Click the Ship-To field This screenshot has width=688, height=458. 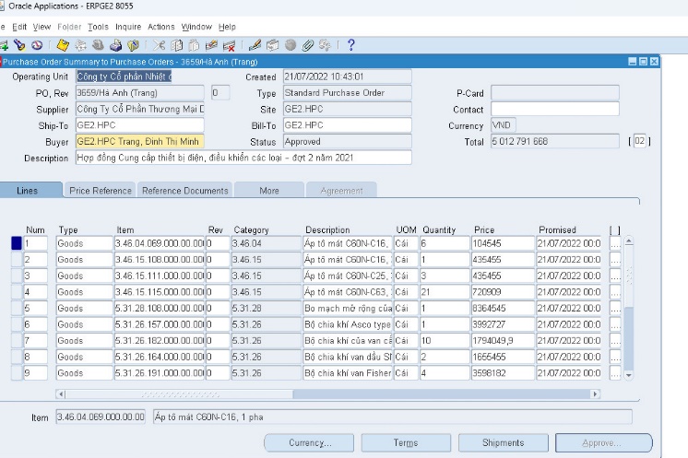(139, 125)
